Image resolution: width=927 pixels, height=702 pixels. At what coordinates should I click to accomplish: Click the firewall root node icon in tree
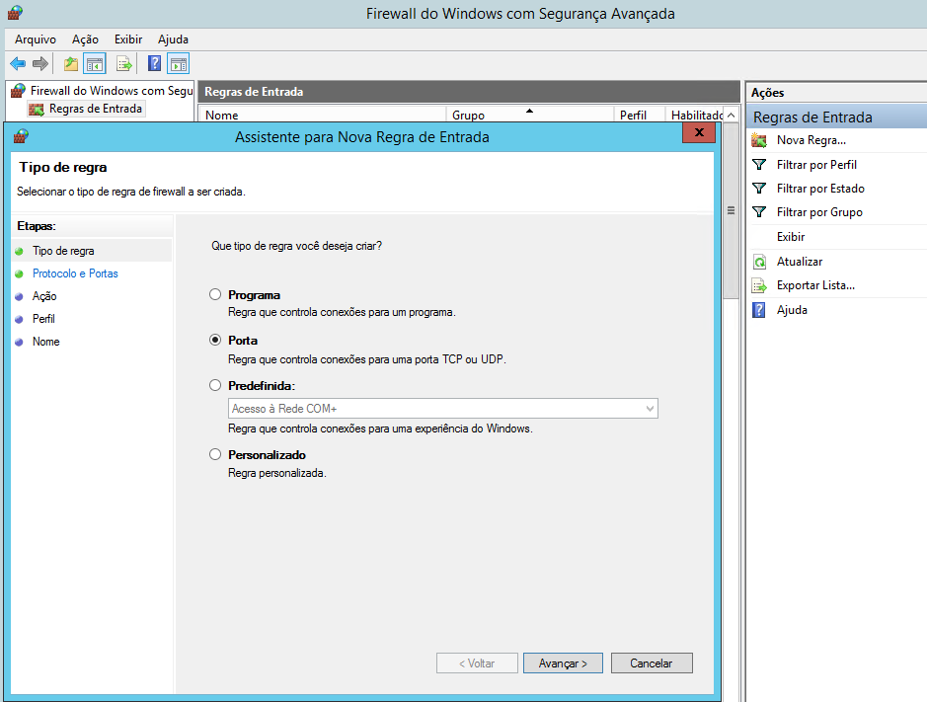coord(19,91)
